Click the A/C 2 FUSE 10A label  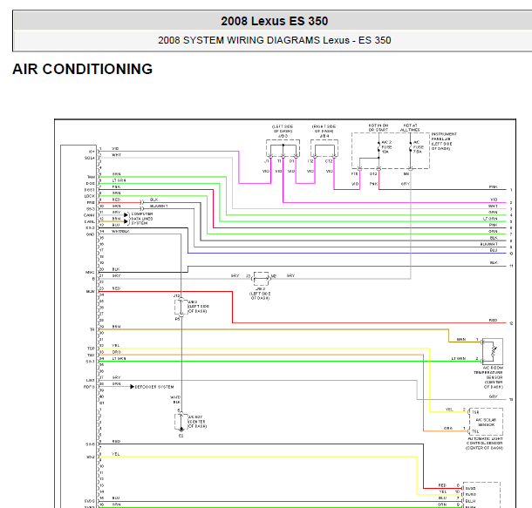(x=386, y=147)
